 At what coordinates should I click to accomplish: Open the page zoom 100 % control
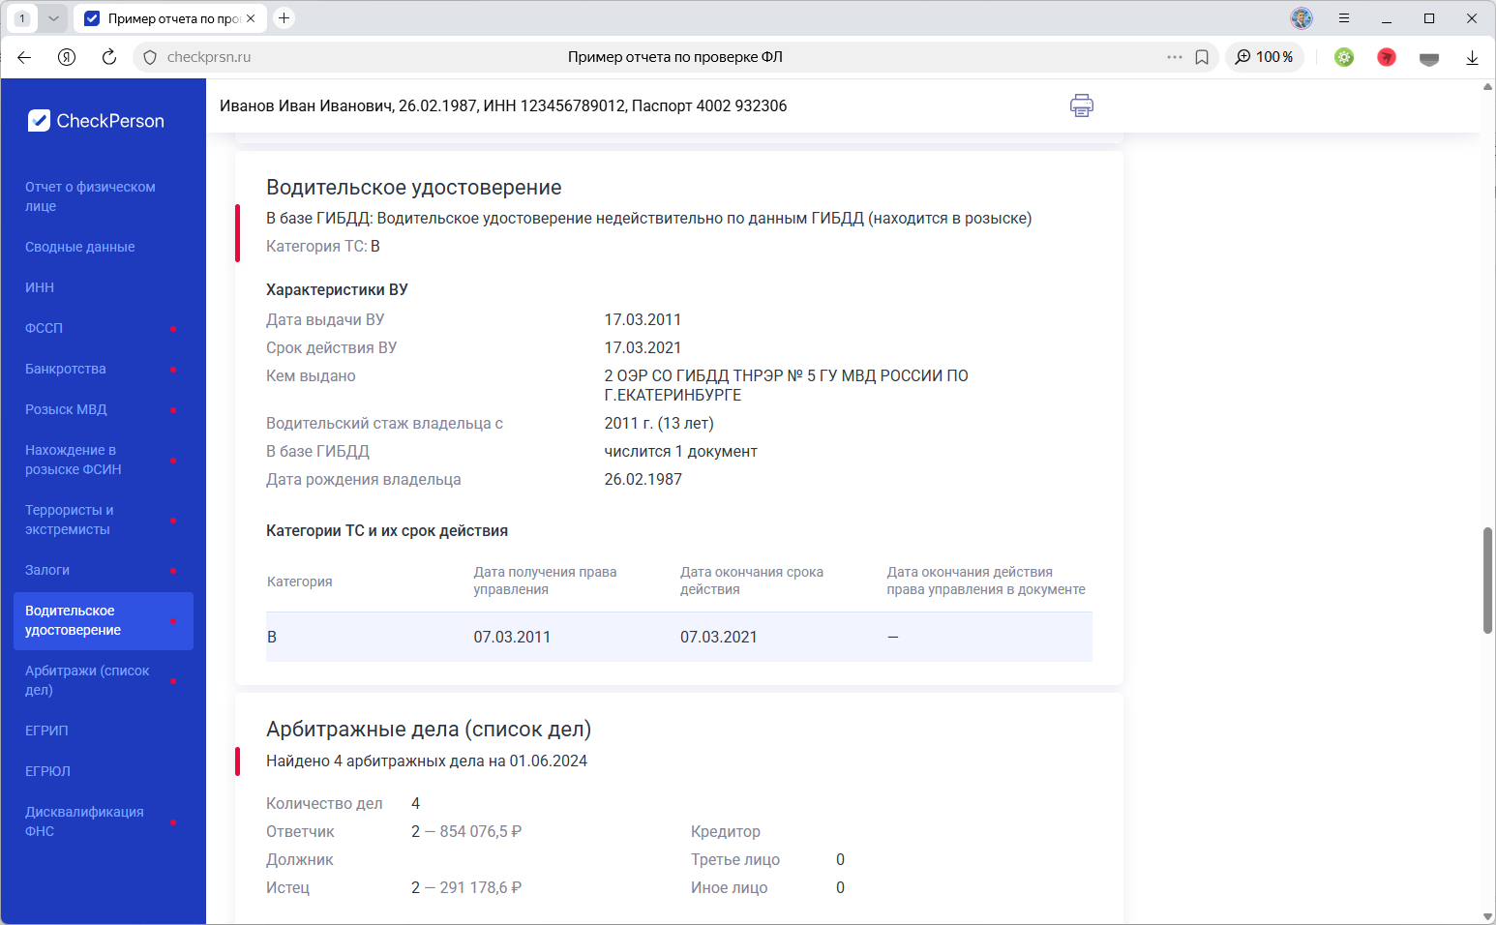(1265, 57)
